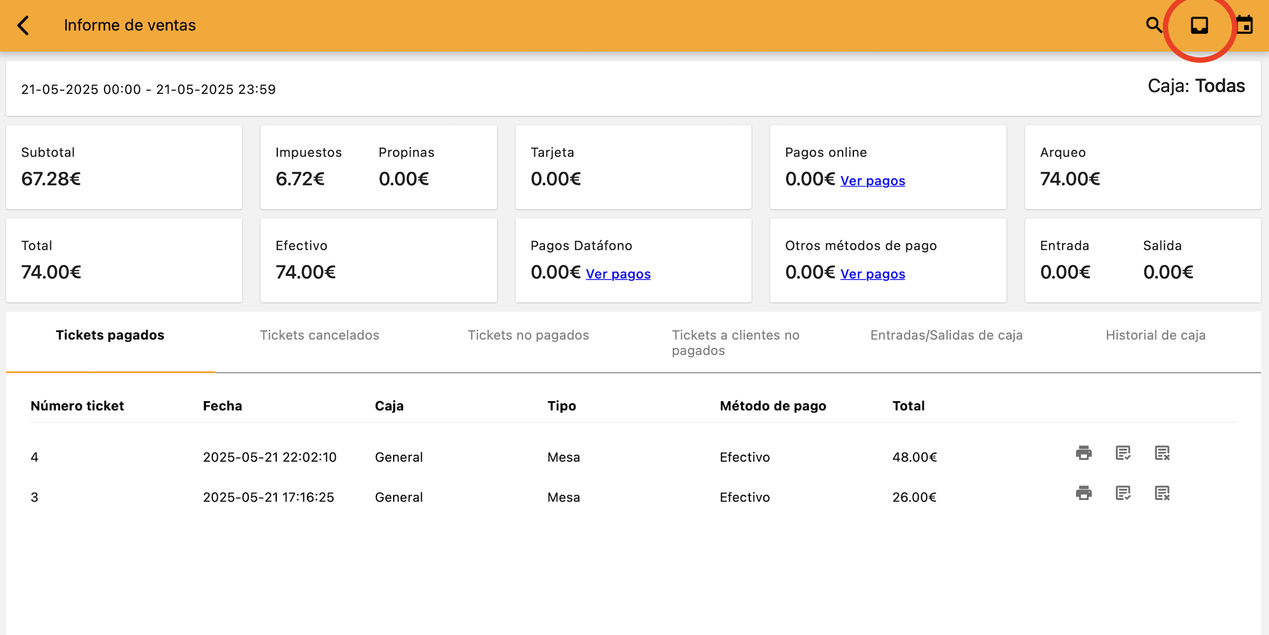Print ticket number 4
The width and height of the screenshot is (1269, 635).
coord(1083,453)
